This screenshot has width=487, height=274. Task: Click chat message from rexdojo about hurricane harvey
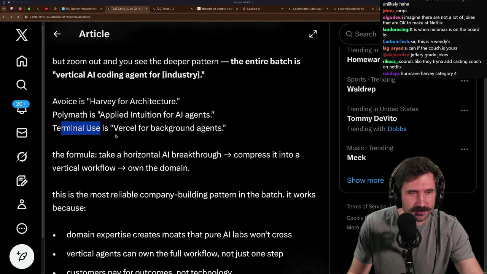click(419, 73)
